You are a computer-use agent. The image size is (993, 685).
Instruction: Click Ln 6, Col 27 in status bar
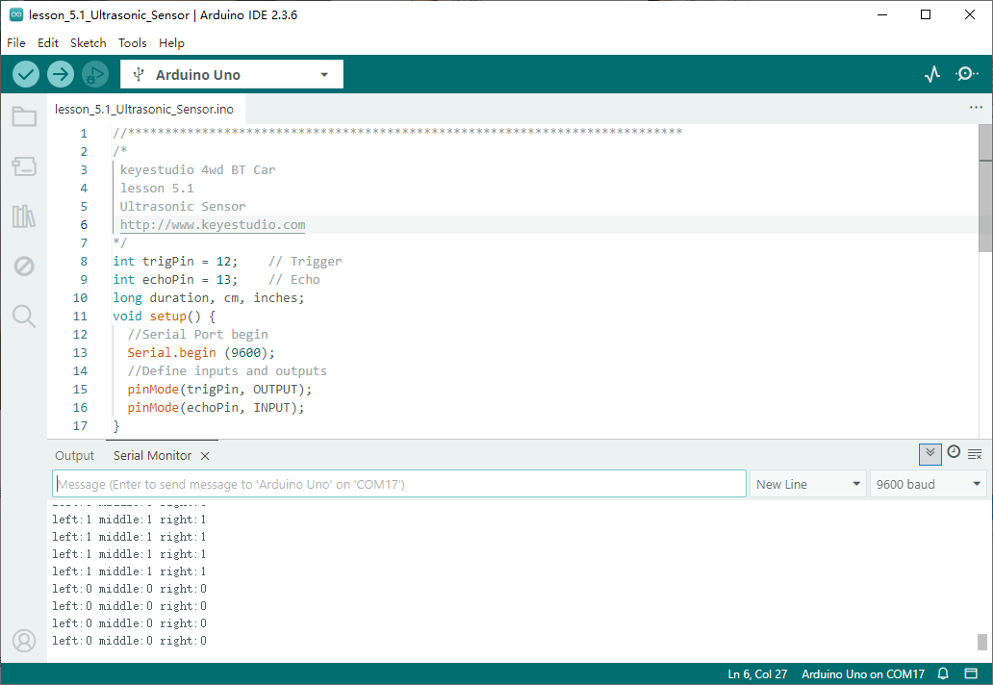(757, 674)
